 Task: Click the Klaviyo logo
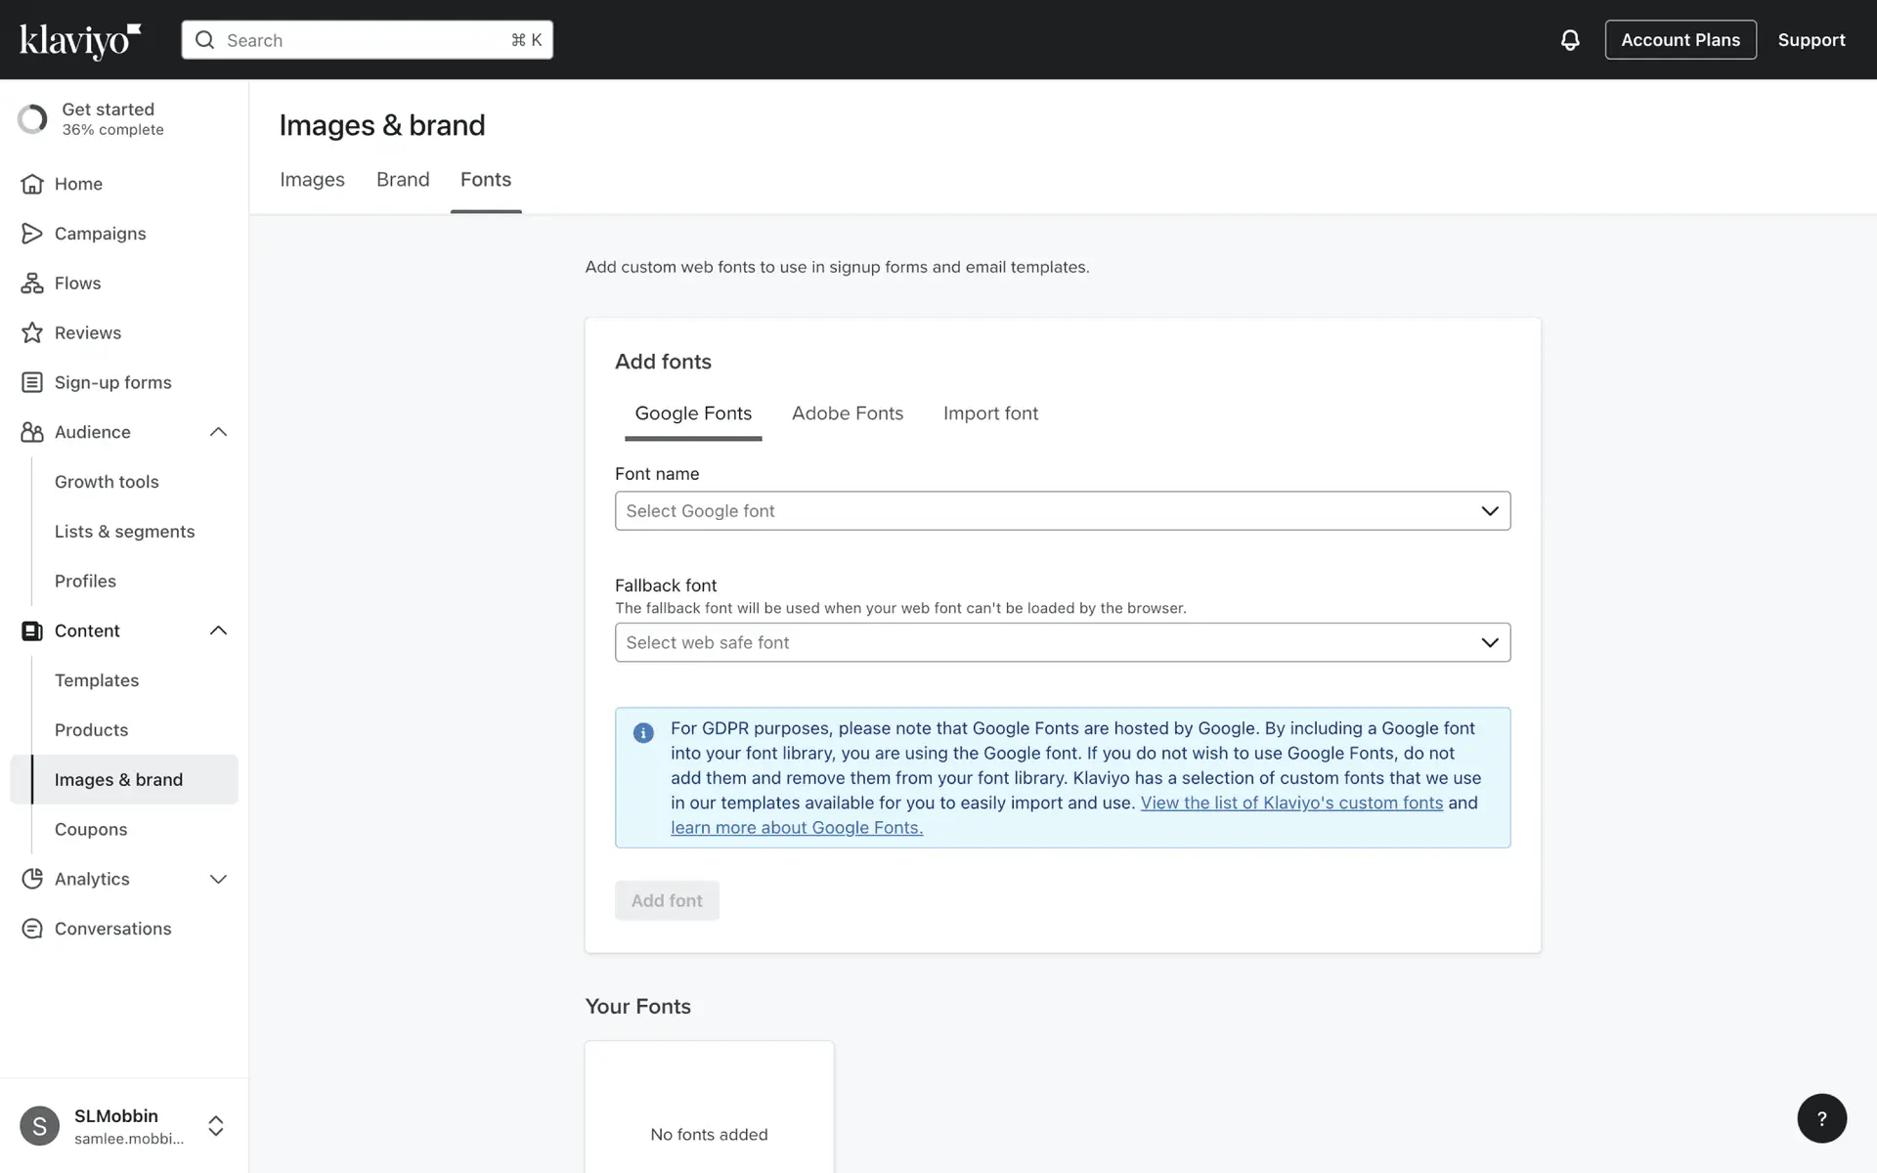pyautogui.click(x=80, y=40)
